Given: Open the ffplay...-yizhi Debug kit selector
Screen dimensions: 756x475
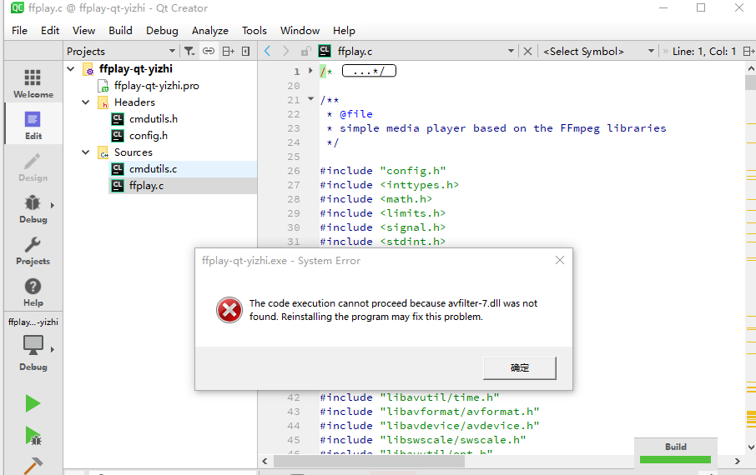Looking at the screenshot, I should coord(33,344).
